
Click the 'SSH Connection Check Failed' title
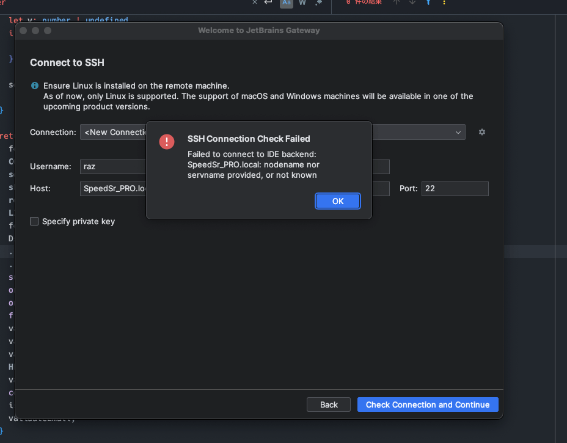click(x=249, y=139)
